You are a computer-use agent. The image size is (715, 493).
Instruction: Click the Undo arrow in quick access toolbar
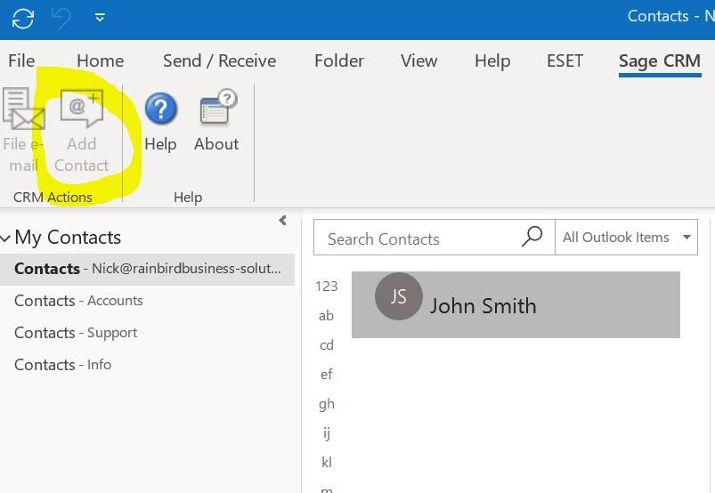pos(61,18)
